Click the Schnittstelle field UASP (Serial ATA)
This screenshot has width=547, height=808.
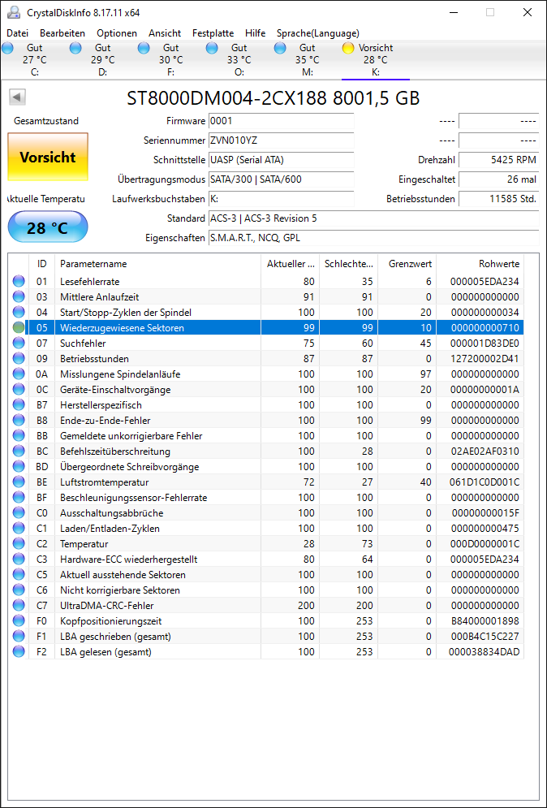(282, 160)
